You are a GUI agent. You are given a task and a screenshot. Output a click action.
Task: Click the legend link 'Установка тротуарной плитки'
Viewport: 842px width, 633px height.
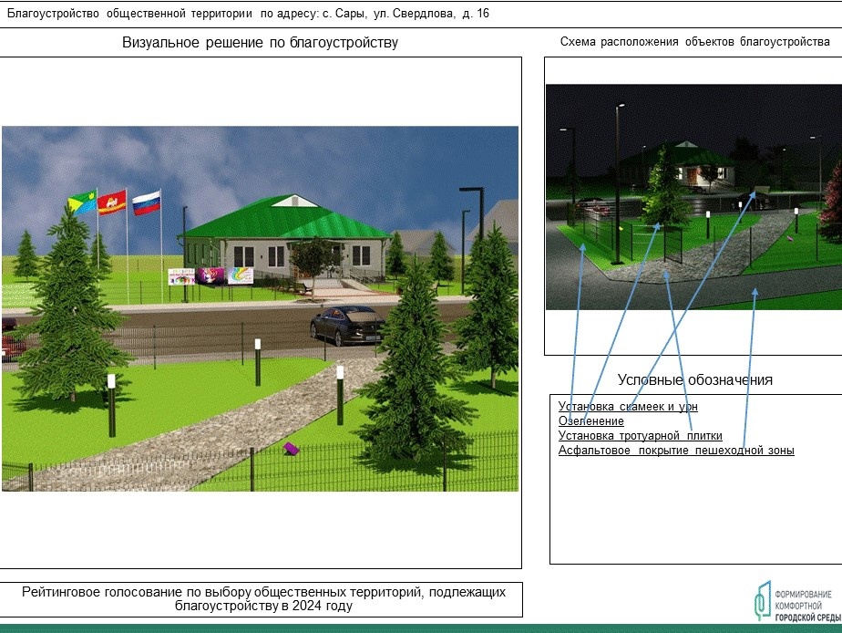pyautogui.click(x=640, y=435)
